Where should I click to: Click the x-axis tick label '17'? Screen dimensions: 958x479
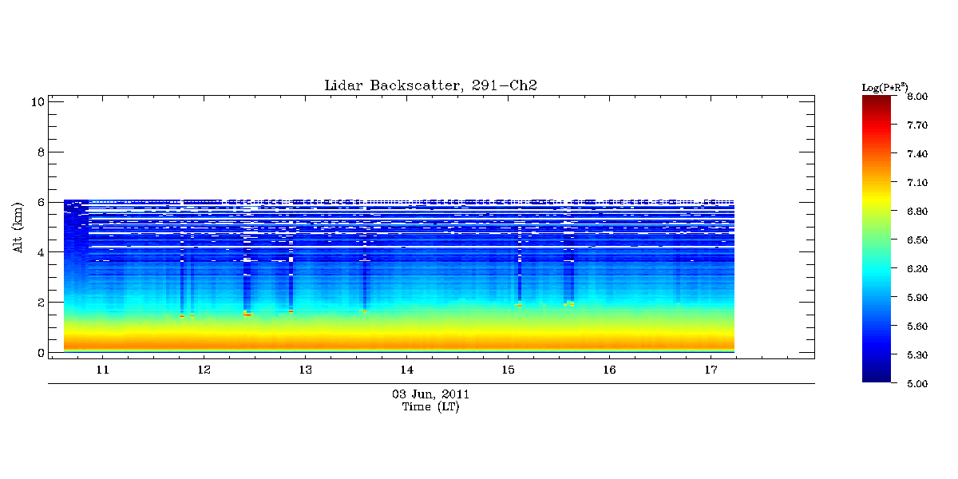click(x=711, y=370)
